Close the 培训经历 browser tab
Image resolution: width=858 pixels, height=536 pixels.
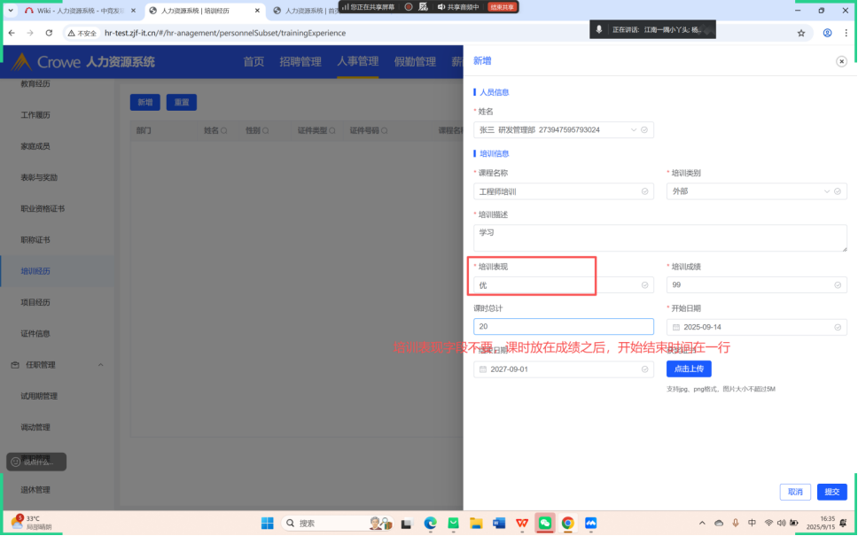[x=257, y=11]
